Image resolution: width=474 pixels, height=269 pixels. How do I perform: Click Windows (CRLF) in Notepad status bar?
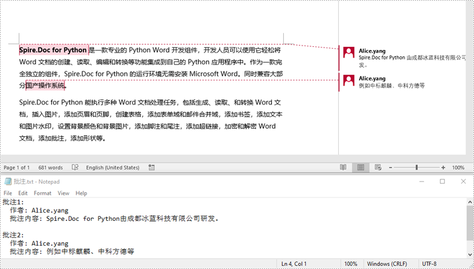[x=387, y=264]
